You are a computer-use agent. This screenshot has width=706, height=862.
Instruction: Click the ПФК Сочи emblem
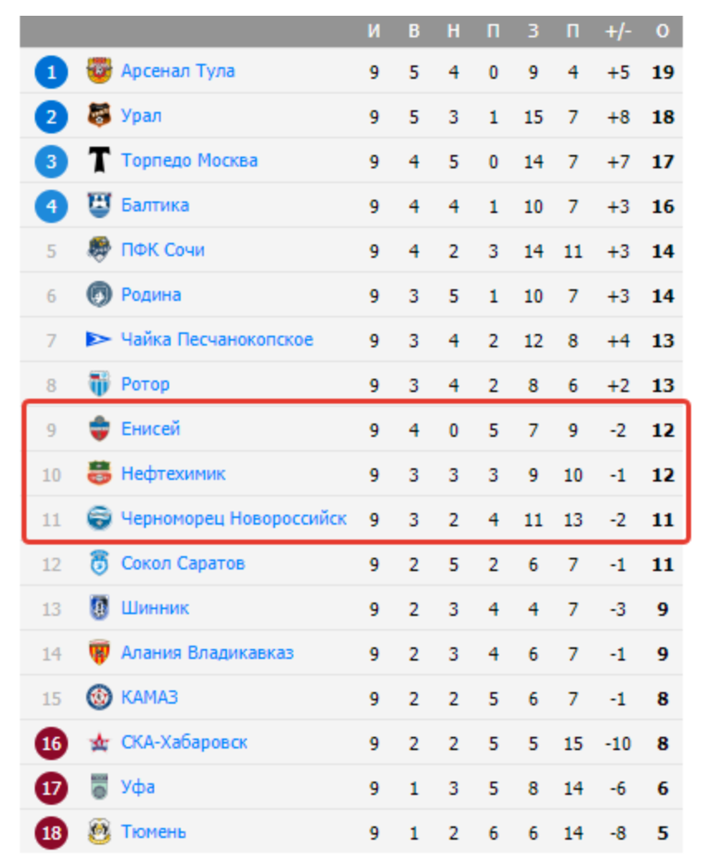99,250
